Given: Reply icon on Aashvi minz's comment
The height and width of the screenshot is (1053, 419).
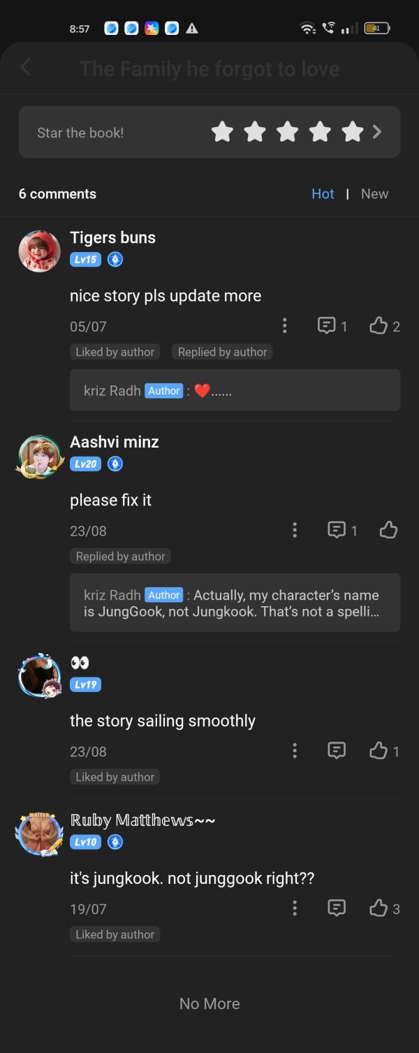Looking at the screenshot, I should [337, 530].
